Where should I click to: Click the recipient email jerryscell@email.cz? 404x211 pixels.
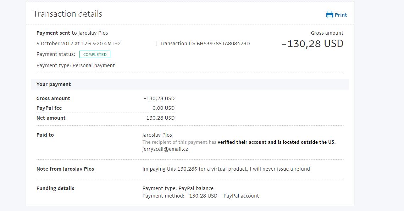click(165, 149)
